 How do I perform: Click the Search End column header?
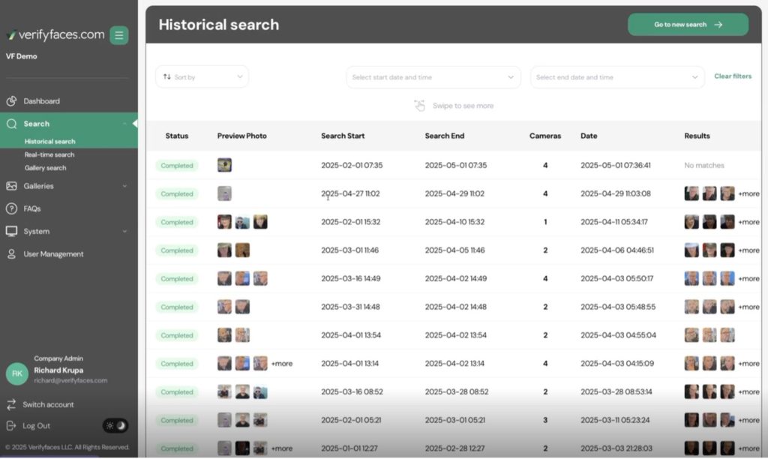pos(444,136)
